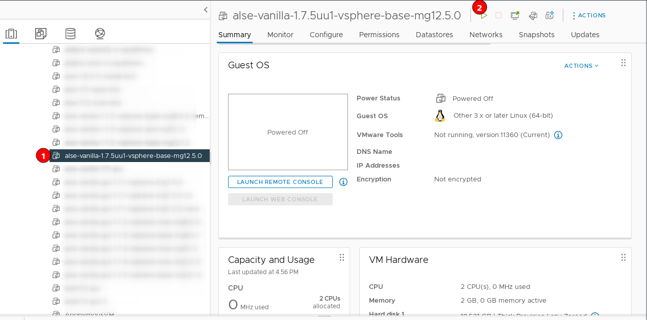647x320 pixels.
Task: Click 'Last updated at 4:56 PM' text
Action: (x=263, y=272)
